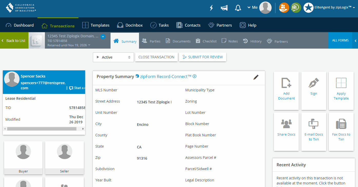This screenshot has width=358, height=187.
Task: Switch to the History tab
Action: 252,41
